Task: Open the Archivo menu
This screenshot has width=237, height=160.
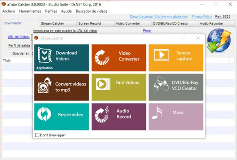Action: pyautogui.click(x=9, y=11)
